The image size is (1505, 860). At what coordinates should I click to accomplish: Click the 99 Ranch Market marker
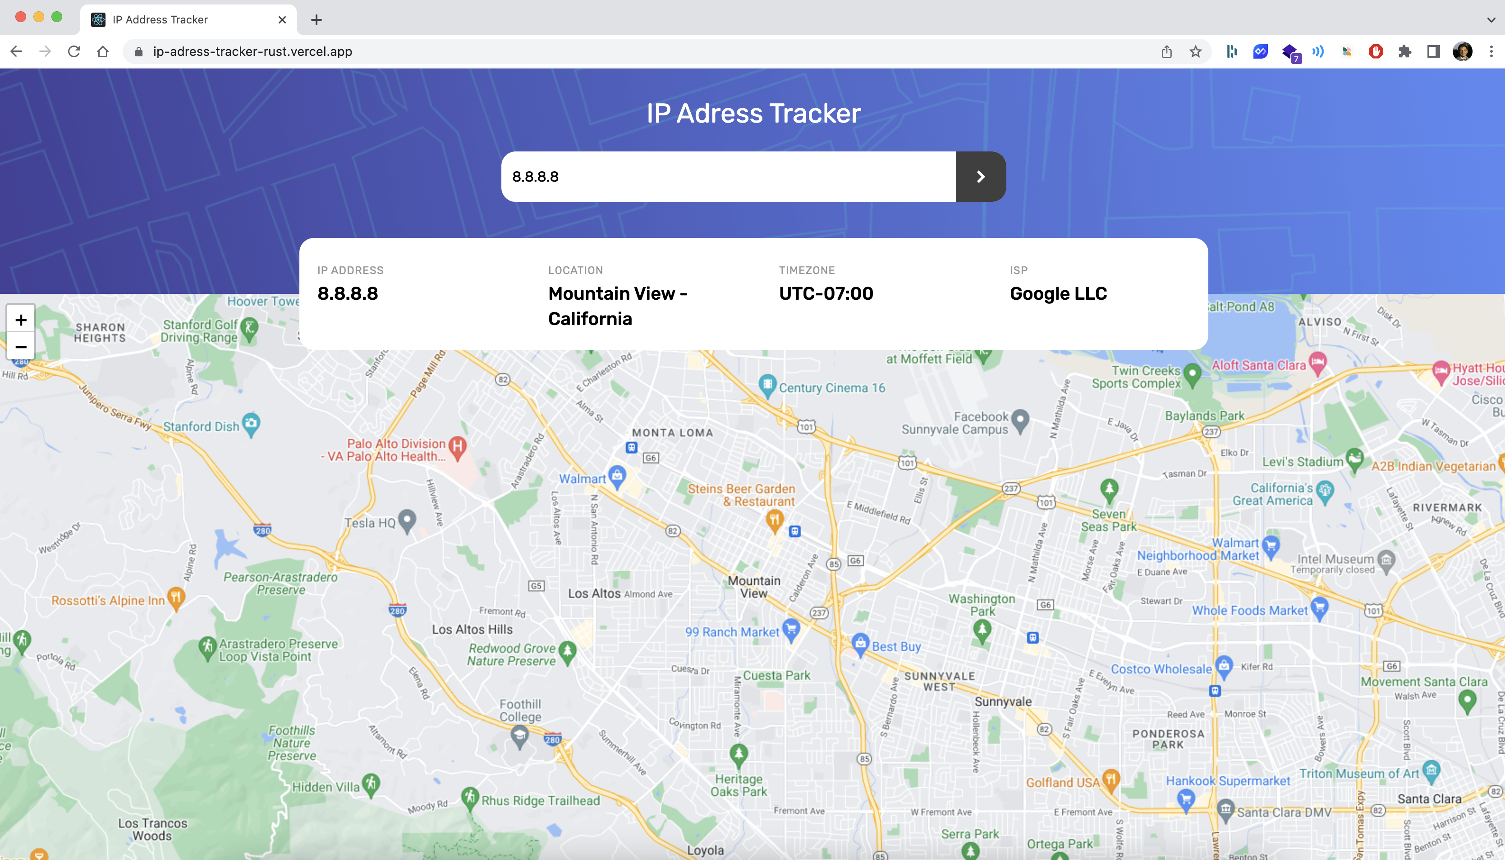[791, 630]
